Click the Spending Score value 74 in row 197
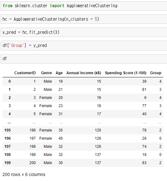 (x=144, y=147)
